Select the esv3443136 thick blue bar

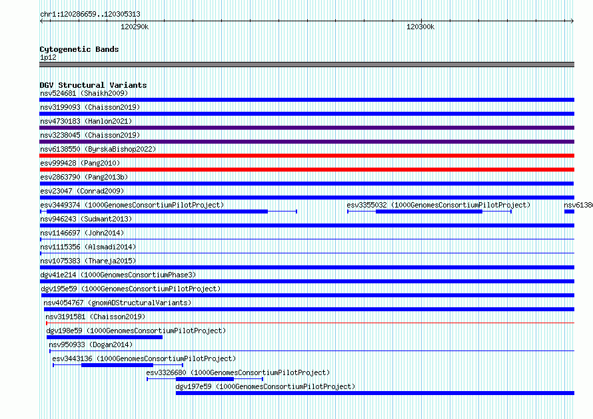pos(117,365)
